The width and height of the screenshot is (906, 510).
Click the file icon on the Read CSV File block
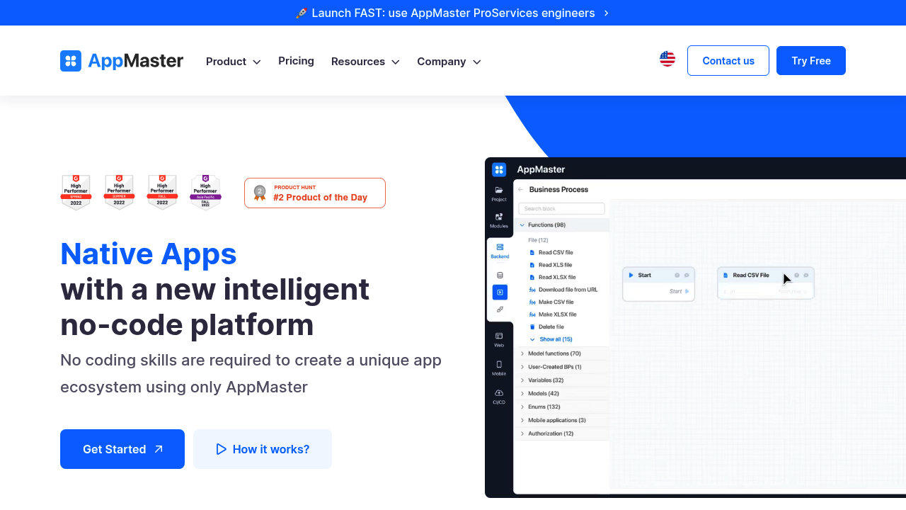(x=726, y=275)
